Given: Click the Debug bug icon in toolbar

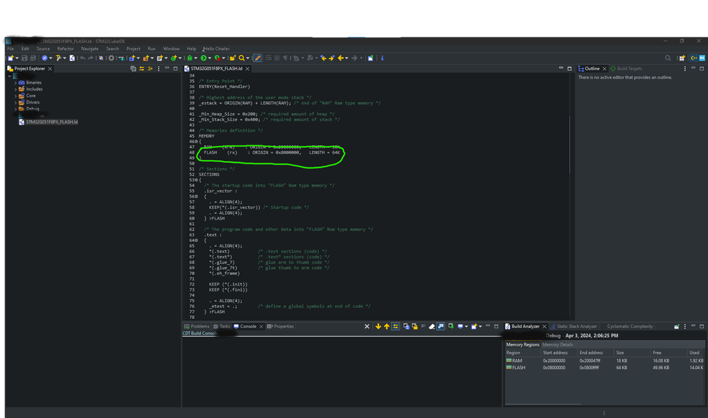Looking at the screenshot, I should (x=191, y=57).
